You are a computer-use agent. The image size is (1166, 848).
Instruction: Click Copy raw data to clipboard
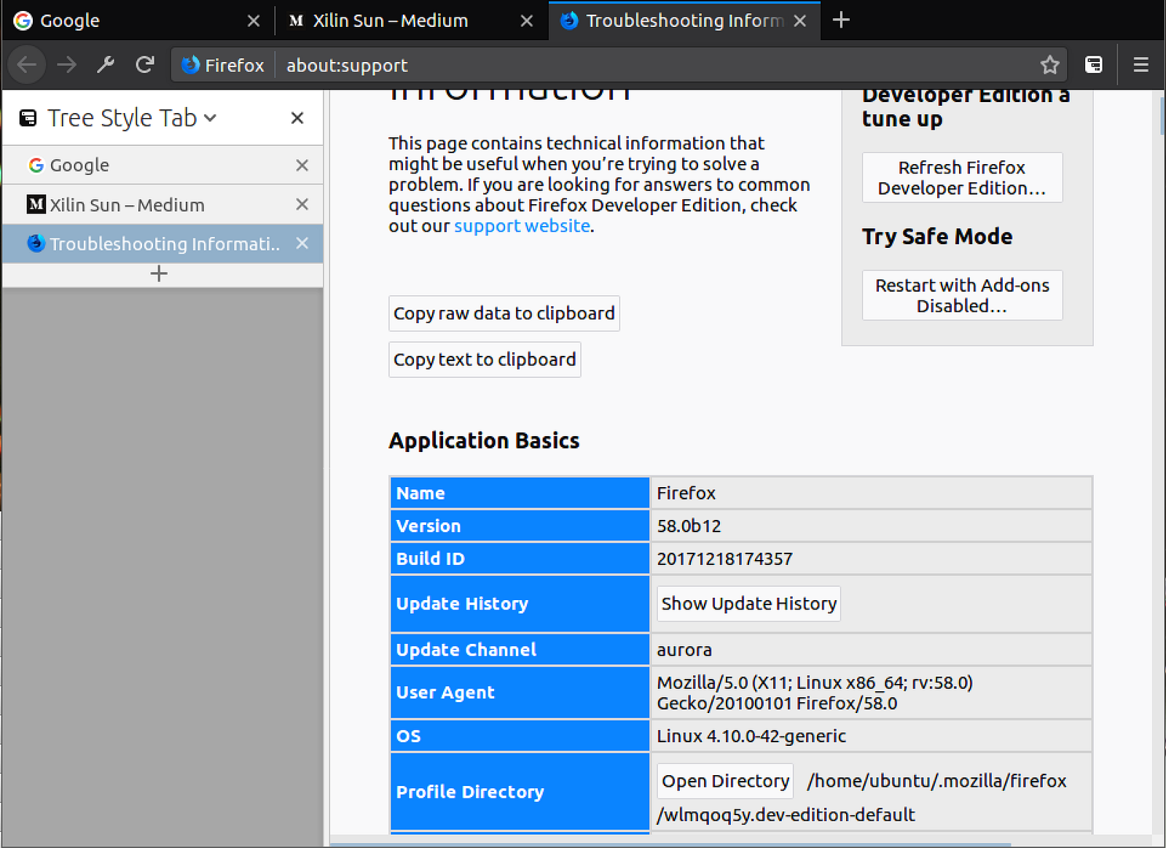click(x=504, y=314)
